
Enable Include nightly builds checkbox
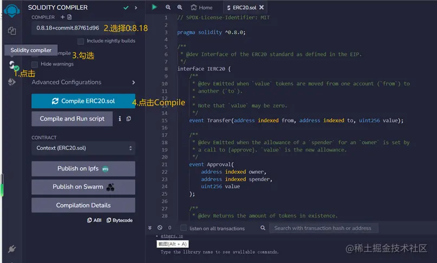(81, 42)
